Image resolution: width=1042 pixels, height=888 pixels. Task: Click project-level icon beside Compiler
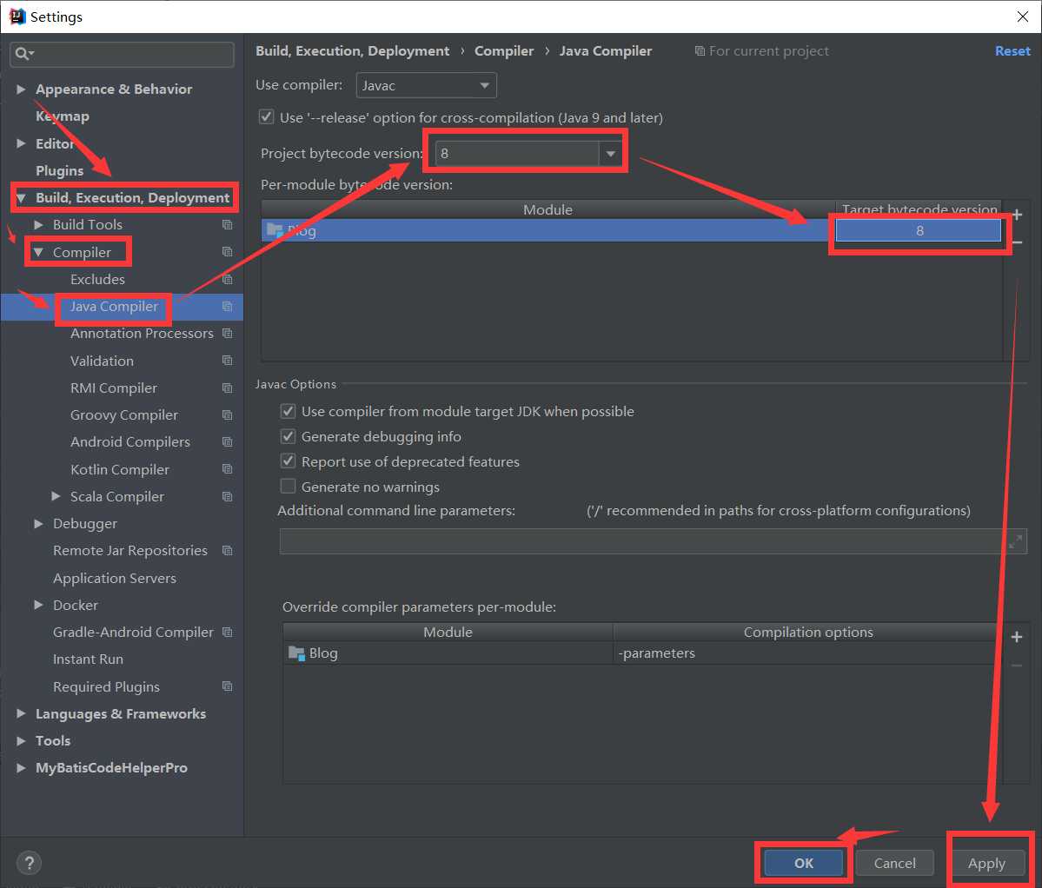(228, 252)
